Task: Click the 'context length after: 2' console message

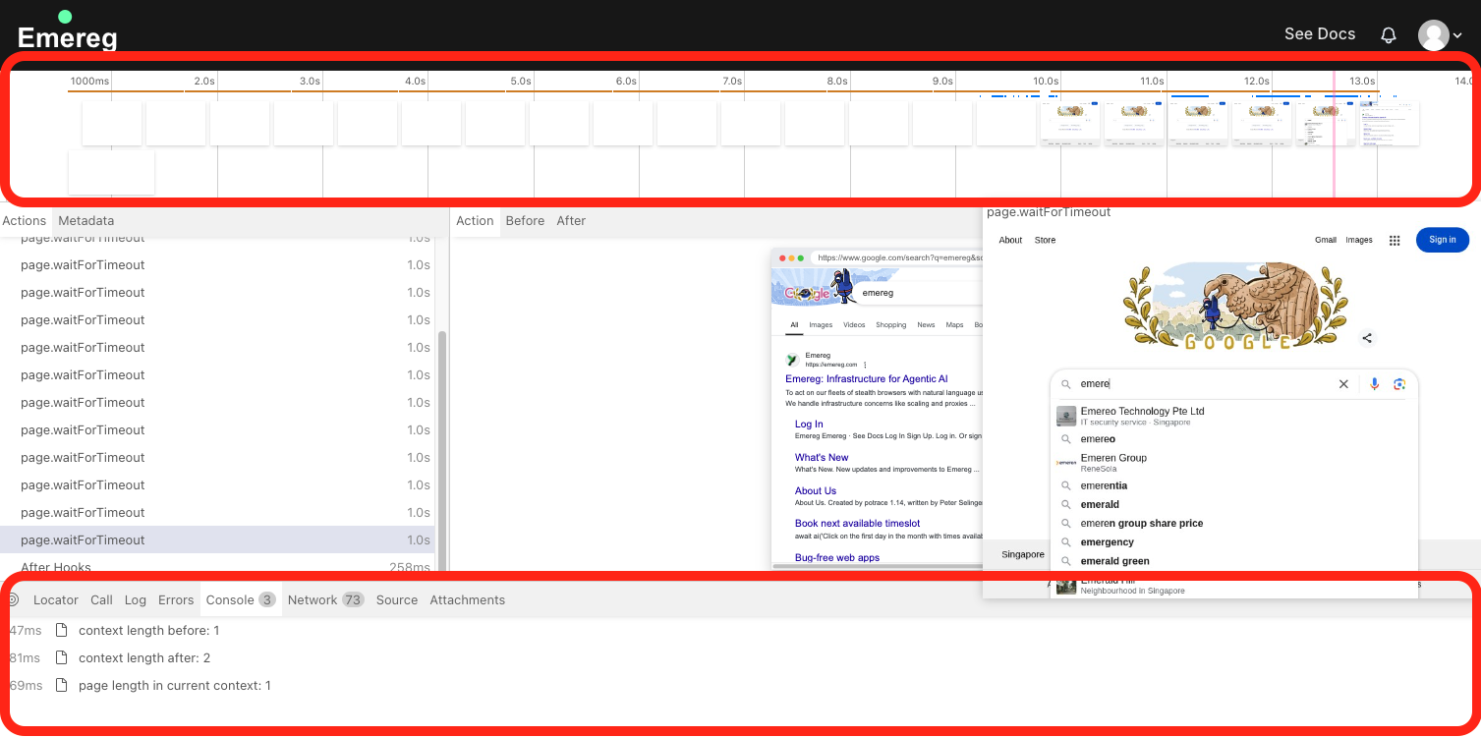Action: pos(144,657)
